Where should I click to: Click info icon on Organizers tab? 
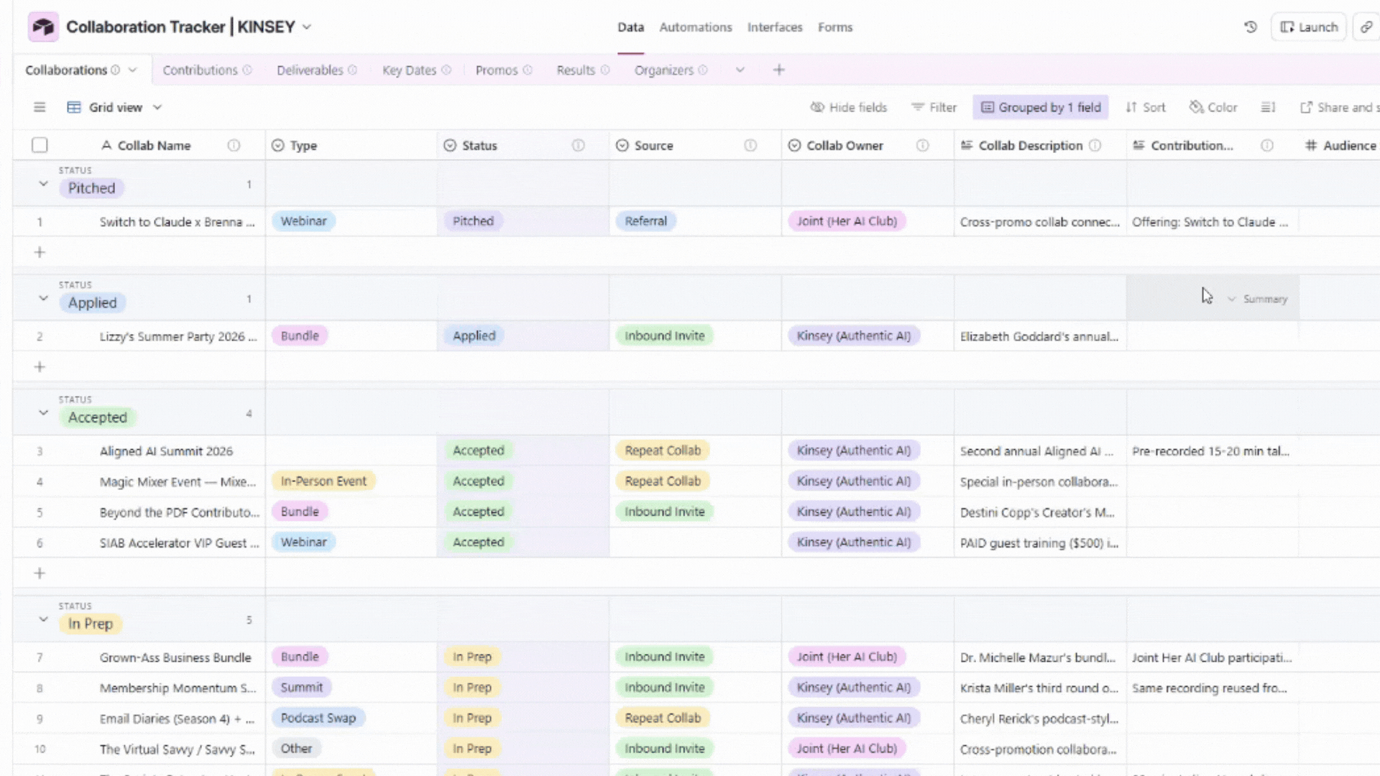703,70
